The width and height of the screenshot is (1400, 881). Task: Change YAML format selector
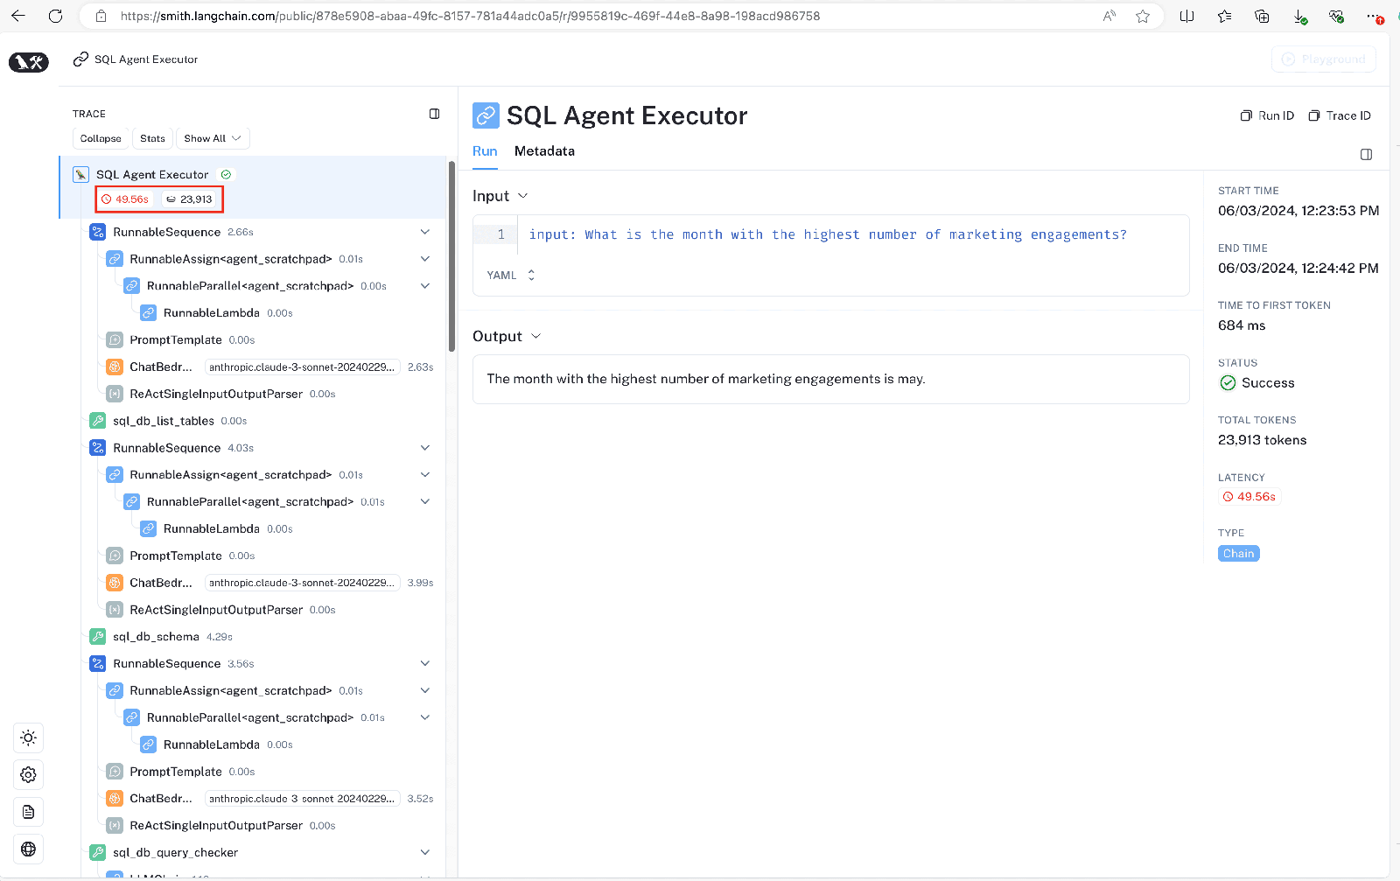[x=511, y=275]
